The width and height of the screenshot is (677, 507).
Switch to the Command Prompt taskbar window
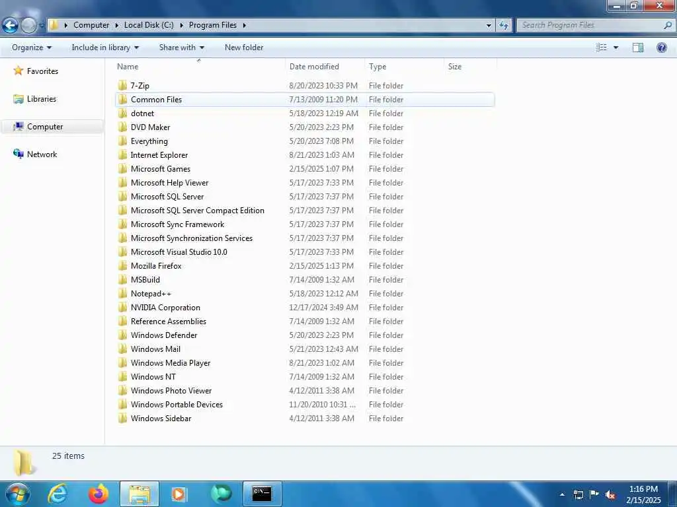click(x=262, y=494)
